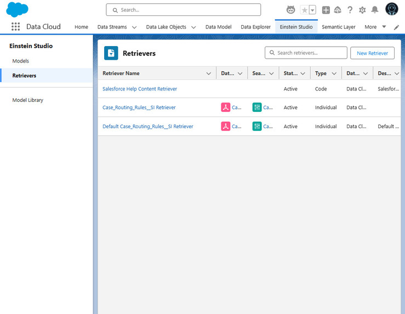Viewport: 405px width, 314px height.
Task: Click Active status in Salesforce Help Content row
Action: click(290, 89)
